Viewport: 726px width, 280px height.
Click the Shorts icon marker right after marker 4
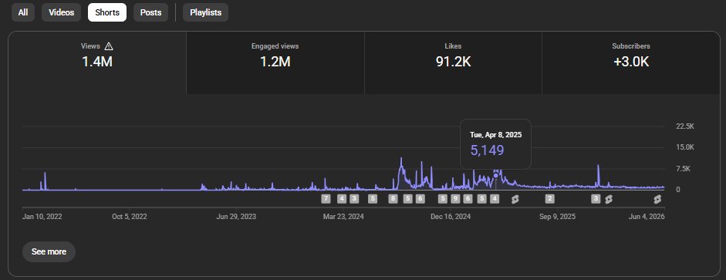coord(515,199)
